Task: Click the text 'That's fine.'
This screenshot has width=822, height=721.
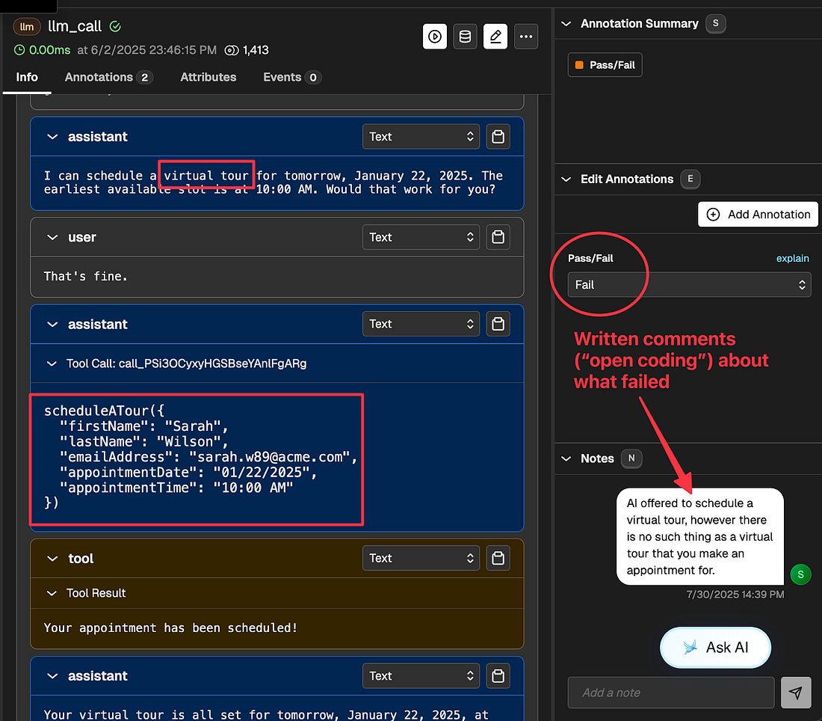Action: [x=85, y=276]
